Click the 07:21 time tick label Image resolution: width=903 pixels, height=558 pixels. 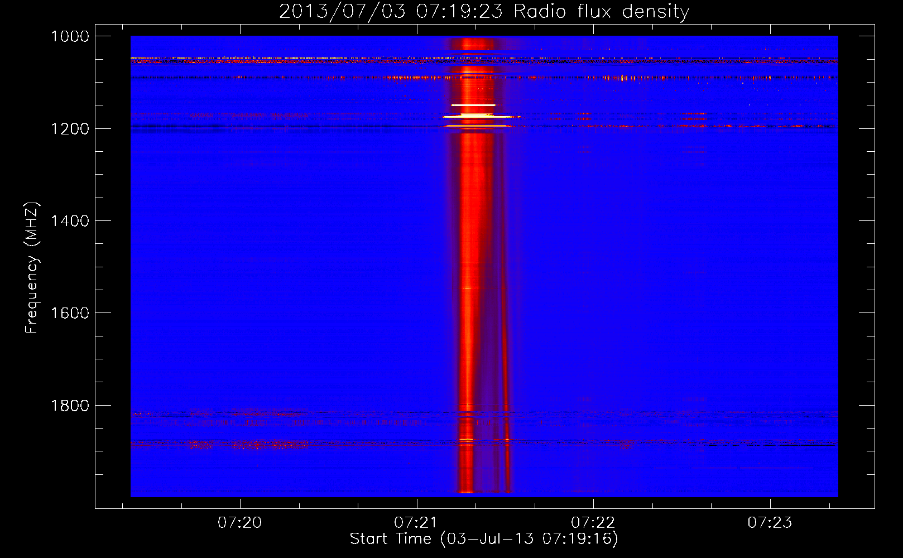416,523
